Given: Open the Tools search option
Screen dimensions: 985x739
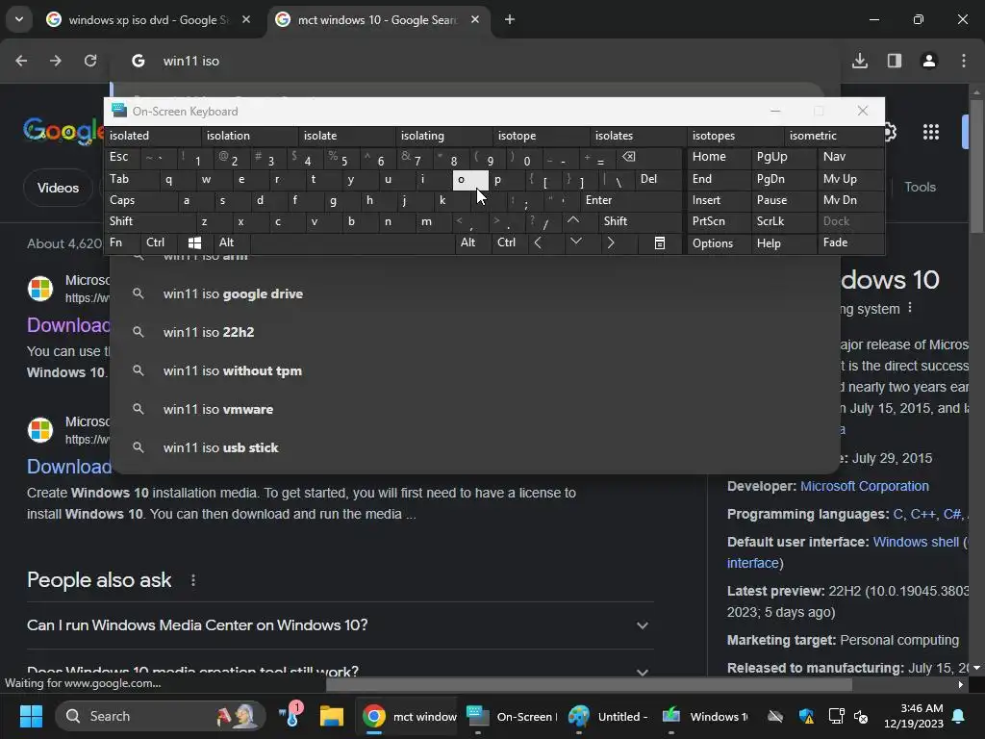Looking at the screenshot, I should click(920, 187).
